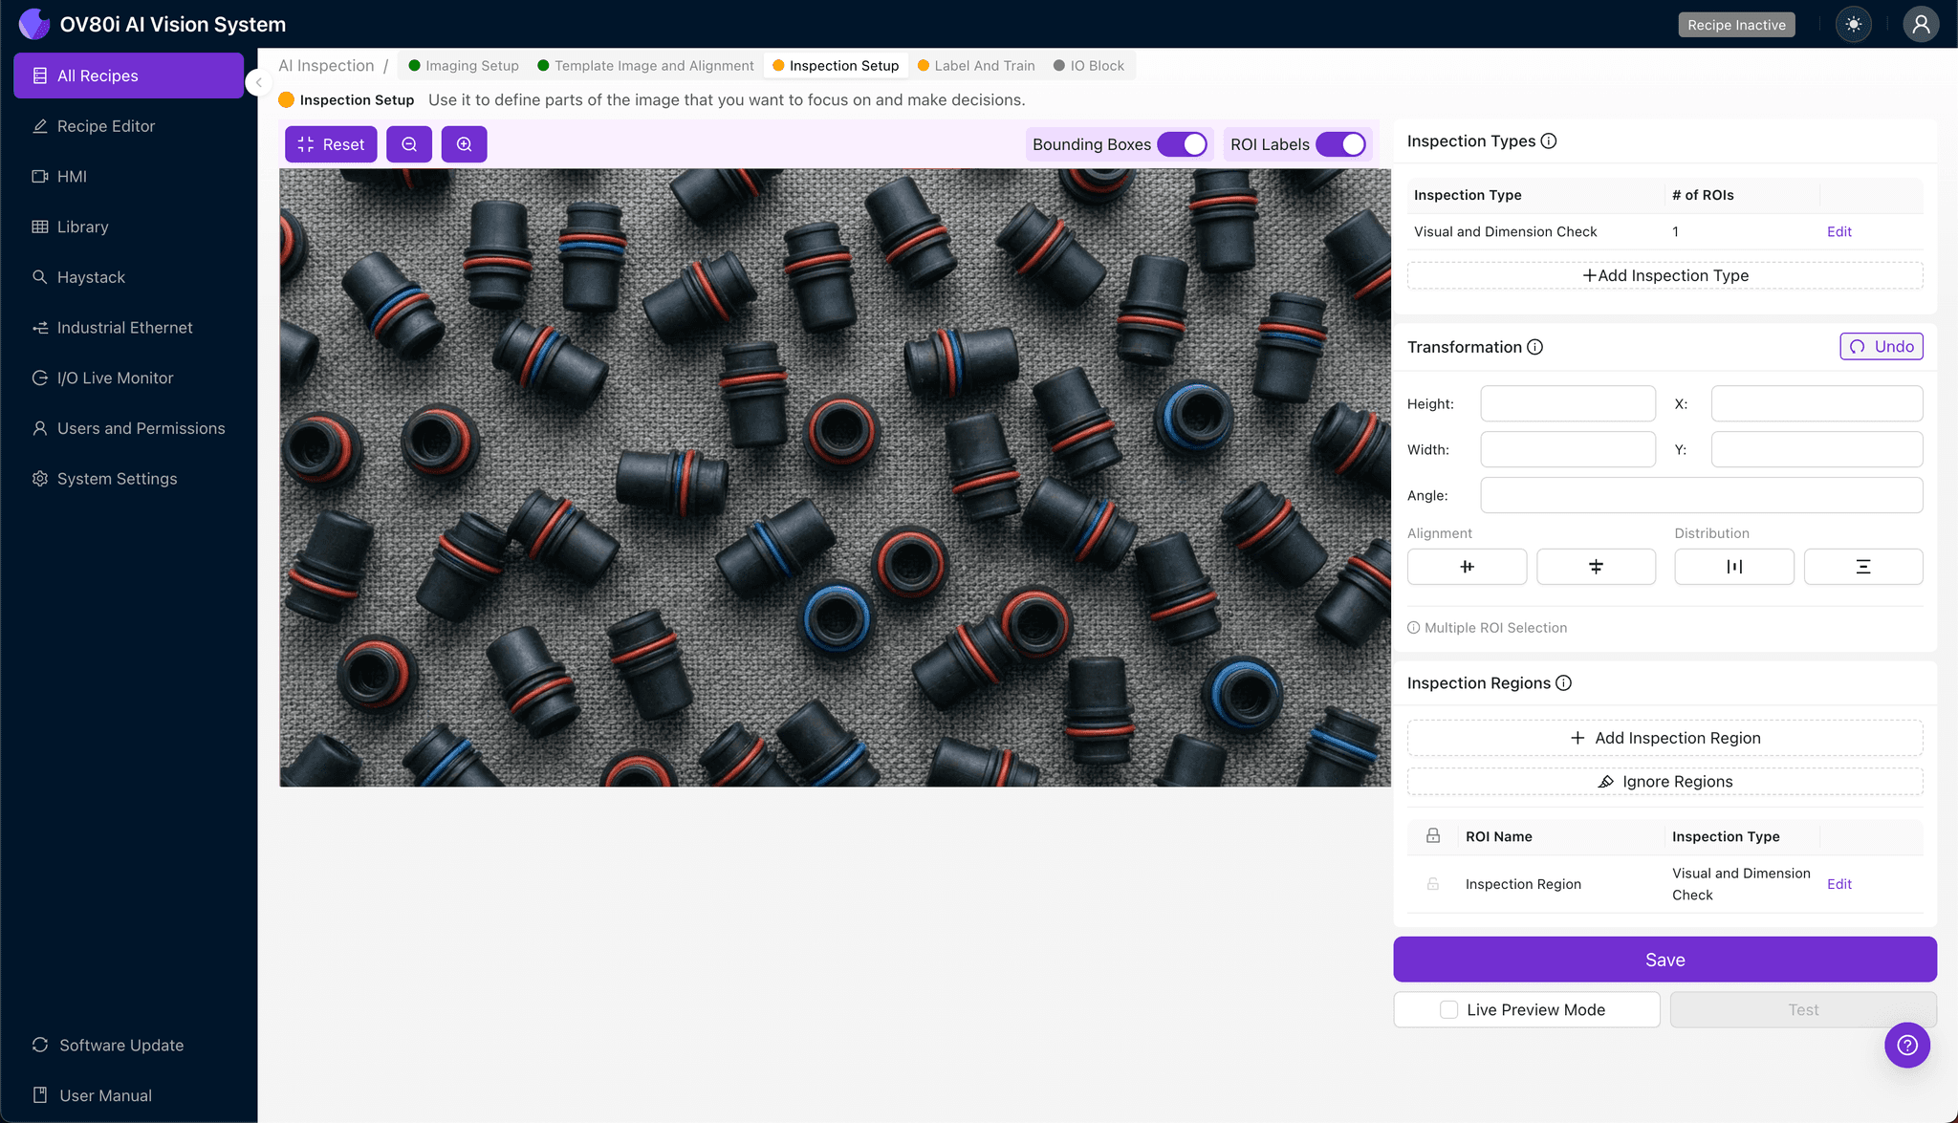The height and width of the screenshot is (1123, 1958).
Task: Click the horizontal alignment icon button
Action: (1467, 567)
